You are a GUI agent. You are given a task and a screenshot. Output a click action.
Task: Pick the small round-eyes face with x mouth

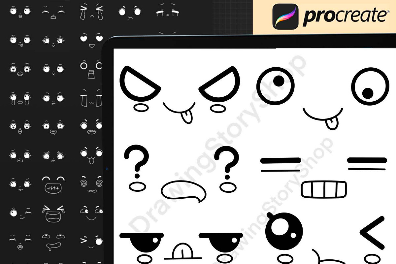point(53,69)
